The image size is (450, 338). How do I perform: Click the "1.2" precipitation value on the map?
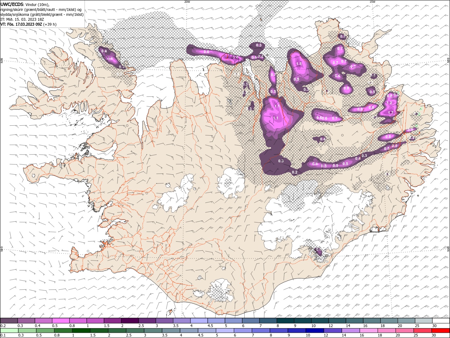click(389, 103)
